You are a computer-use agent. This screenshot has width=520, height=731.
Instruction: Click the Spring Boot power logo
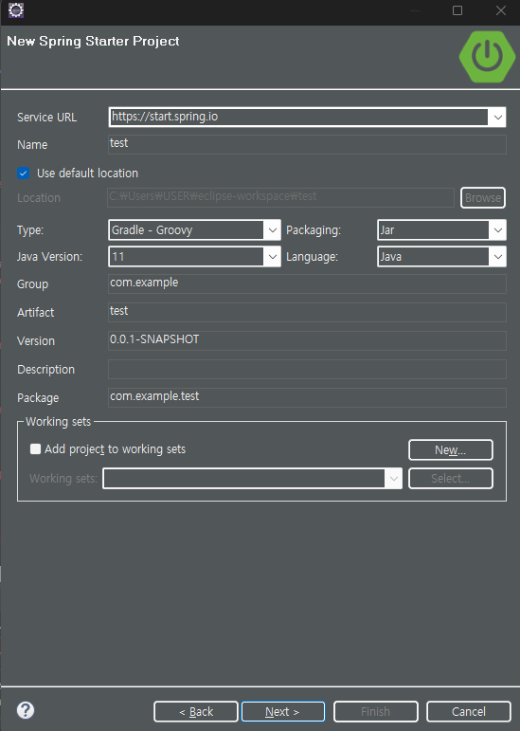tap(487, 56)
